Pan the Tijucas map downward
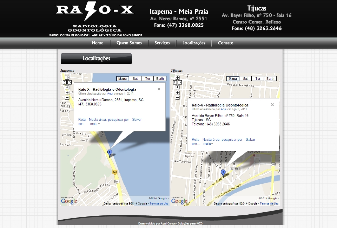Screen dimensions: 337x228 (177, 87)
